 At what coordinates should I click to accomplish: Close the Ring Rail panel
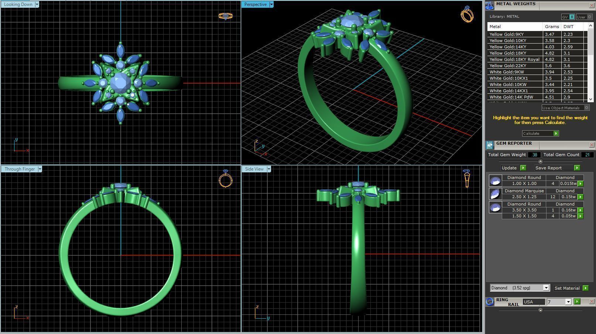pos(592,302)
